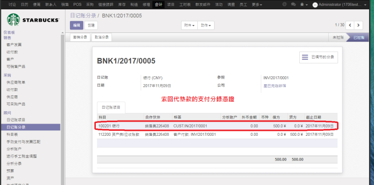
Task: Click the 编辑 button
Action: click(77, 25)
